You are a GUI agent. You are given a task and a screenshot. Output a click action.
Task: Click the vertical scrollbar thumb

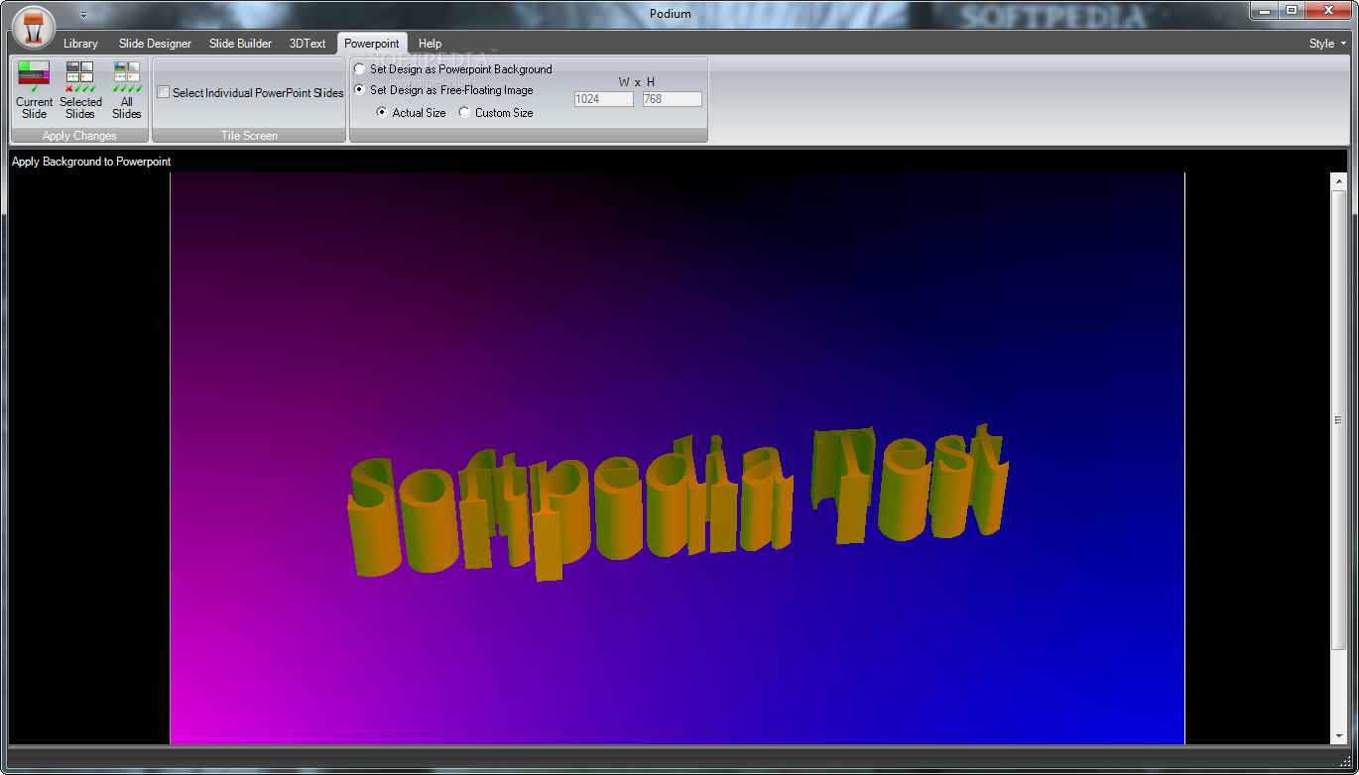[x=1339, y=420]
